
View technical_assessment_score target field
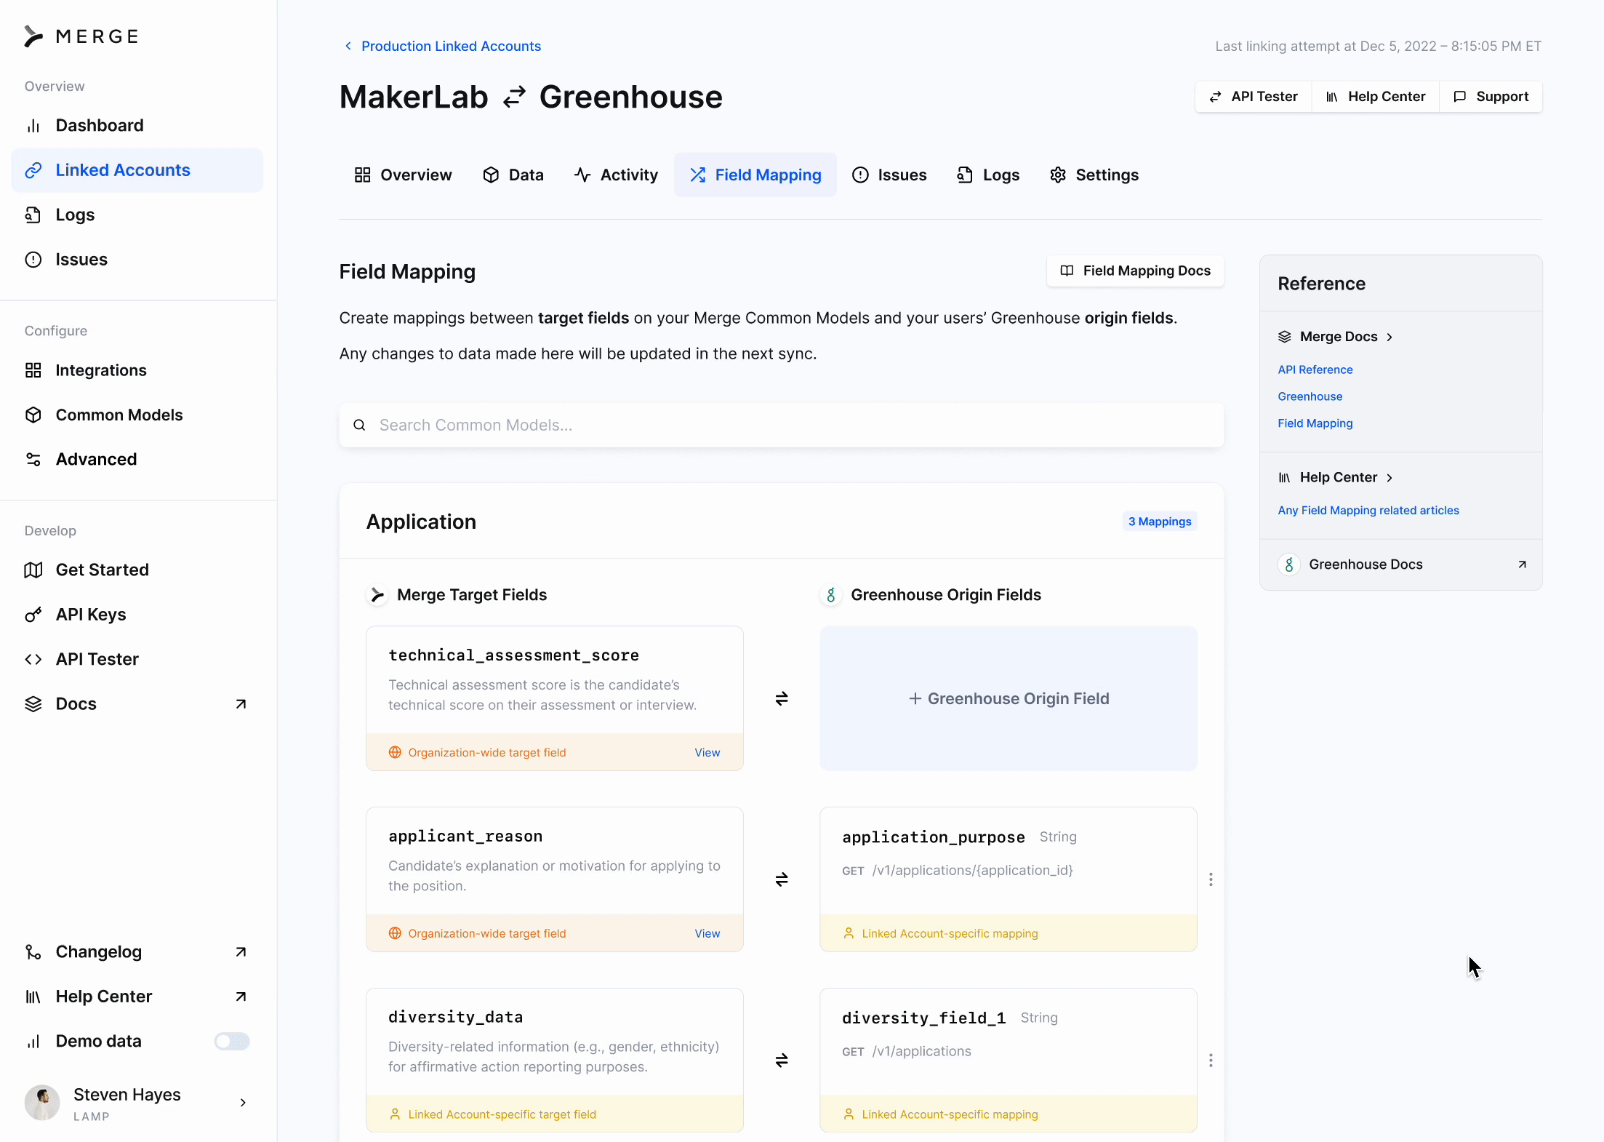click(707, 752)
